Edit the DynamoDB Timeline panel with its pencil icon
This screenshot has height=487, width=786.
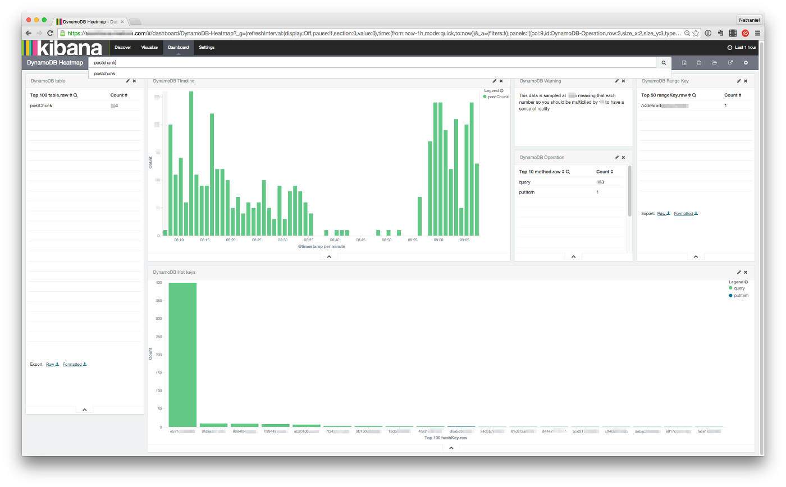pyautogui.click(x=494, y=81)
